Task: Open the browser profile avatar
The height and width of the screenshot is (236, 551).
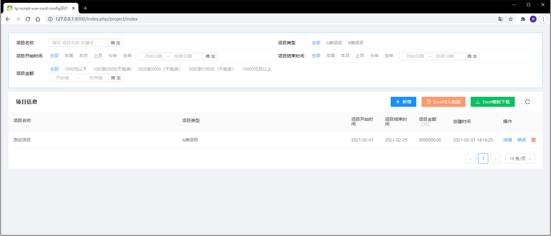Action: (533, 19)
